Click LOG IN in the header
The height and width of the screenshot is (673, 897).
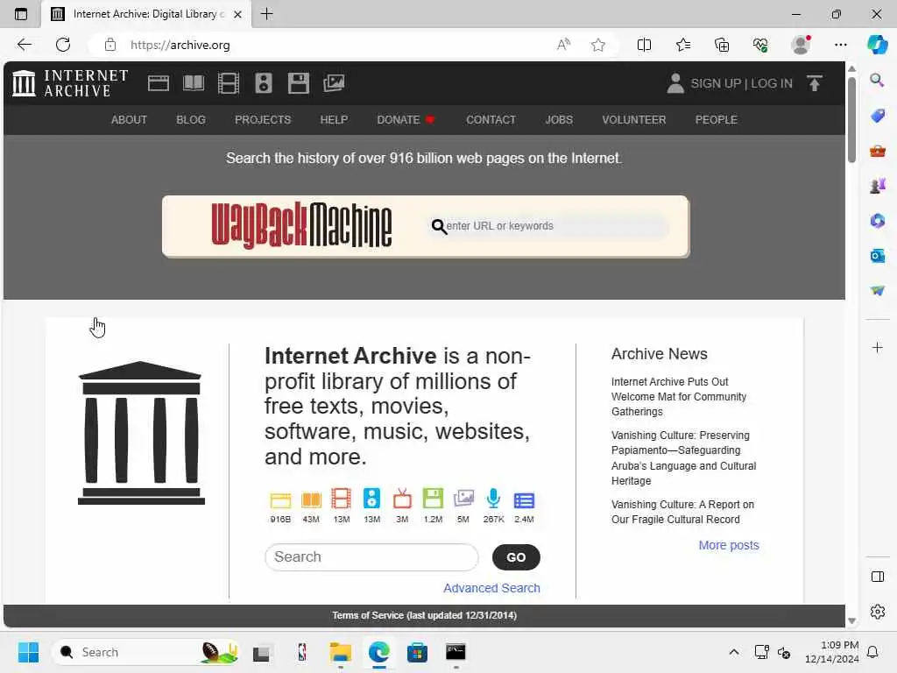[x=772, y=83]
